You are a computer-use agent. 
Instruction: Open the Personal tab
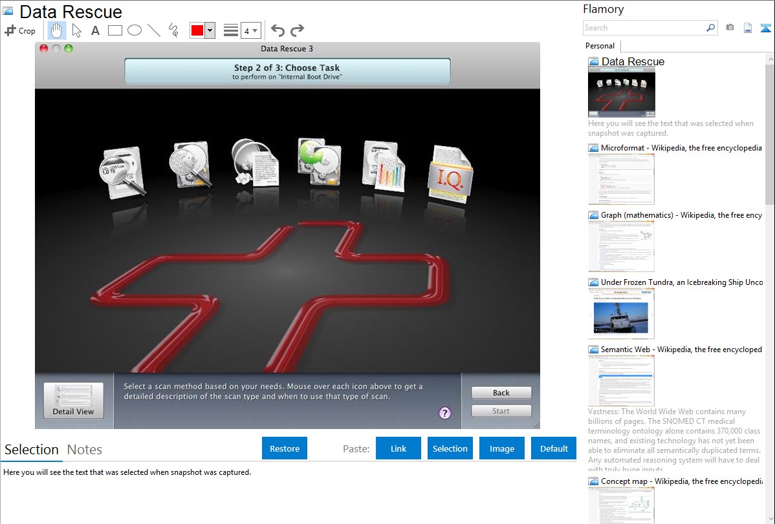[x=600, y=46]
